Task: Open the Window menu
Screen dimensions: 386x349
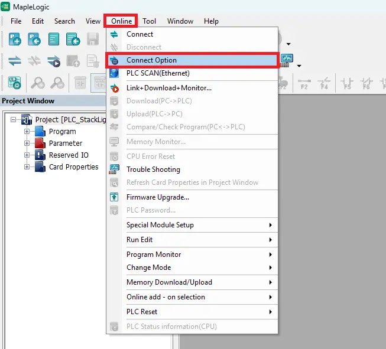Action: tap(180, 21)
